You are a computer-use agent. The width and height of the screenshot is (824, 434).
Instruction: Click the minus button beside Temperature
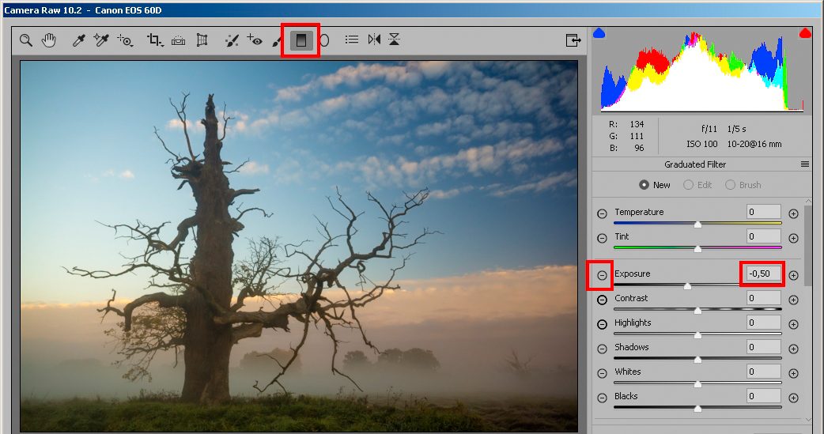(602, 213)
